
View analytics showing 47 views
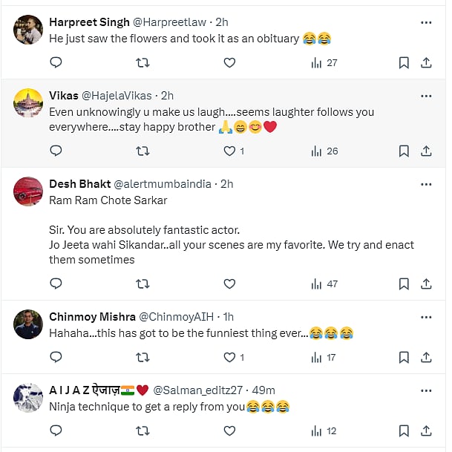[324, 284]
